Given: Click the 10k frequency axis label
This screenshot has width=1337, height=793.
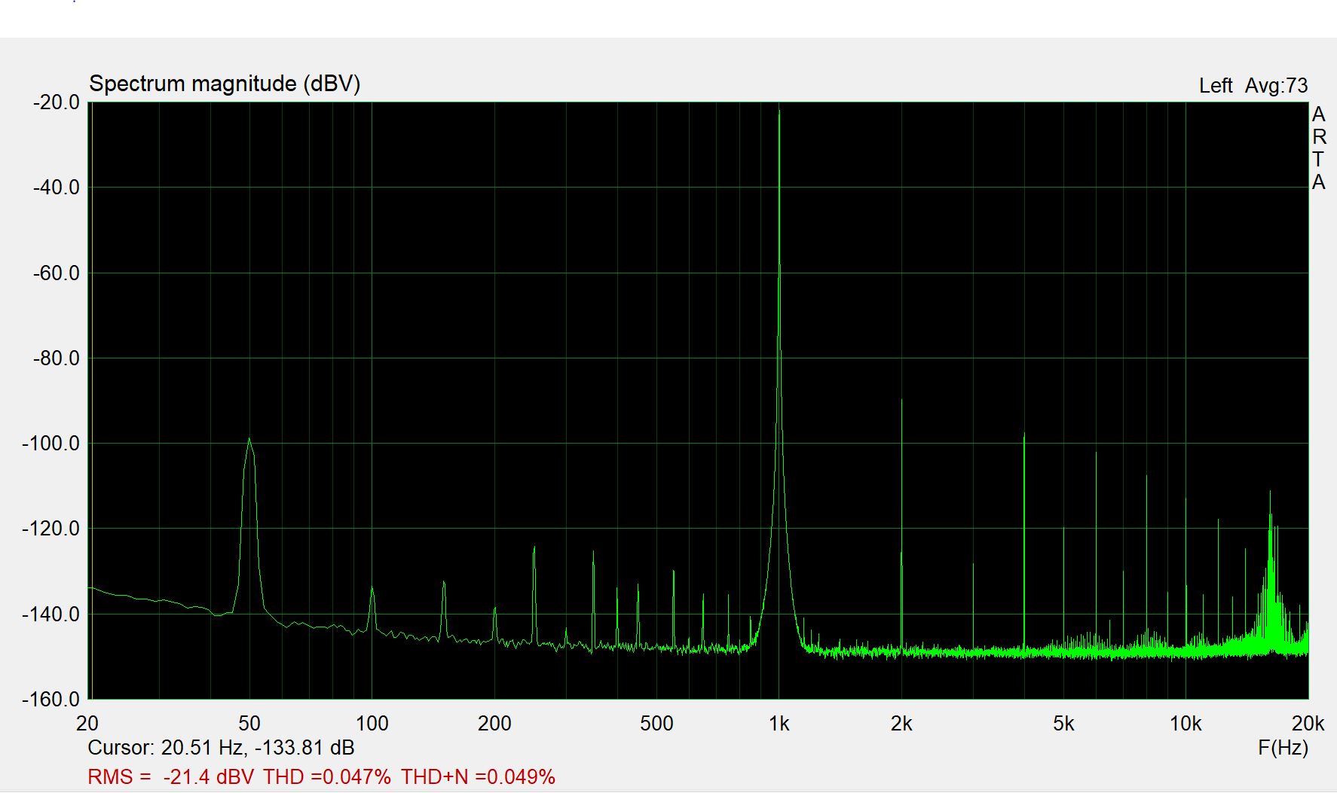Looking at the screenshot, I should tap(1186, 724).
